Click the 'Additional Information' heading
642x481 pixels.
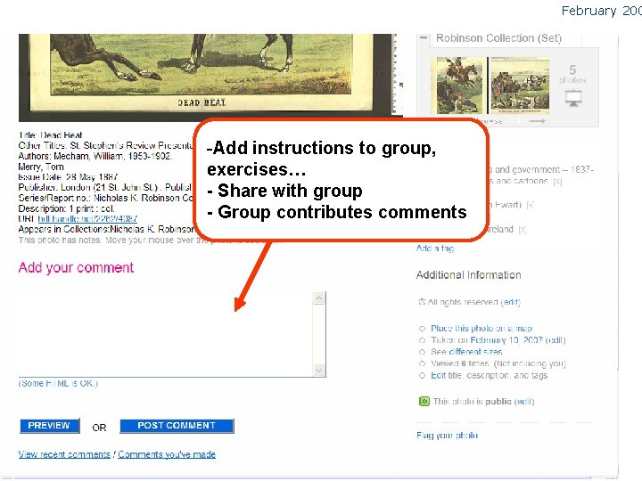click(468, 275)
